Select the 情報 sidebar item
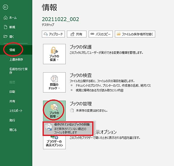 [16, 50]
